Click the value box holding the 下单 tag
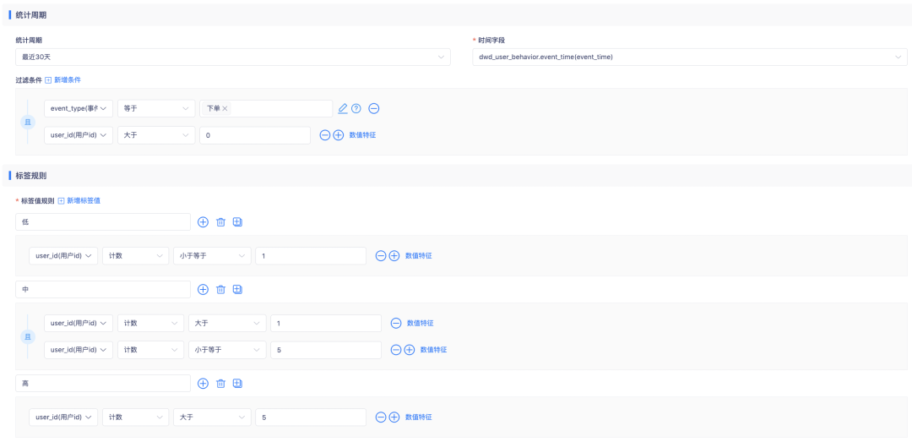 [x=266, y=108]
